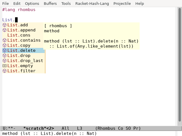The image size is (182, 136).
Task: Select the highlighted List.delete completion
Action: tap(23, 50)
